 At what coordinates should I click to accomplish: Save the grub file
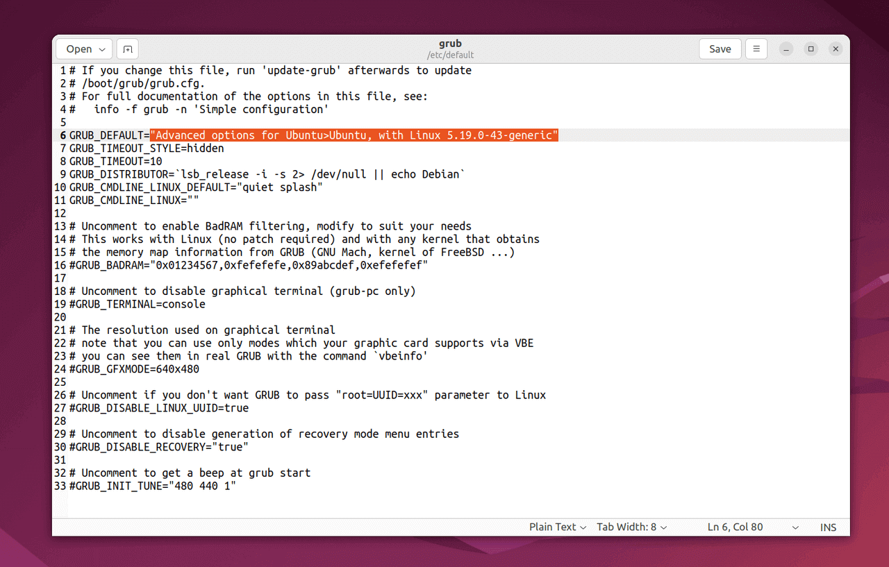pos(720,49)
